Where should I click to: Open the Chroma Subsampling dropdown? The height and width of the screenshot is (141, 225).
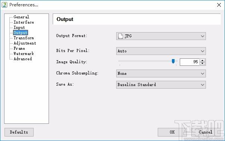161,74
